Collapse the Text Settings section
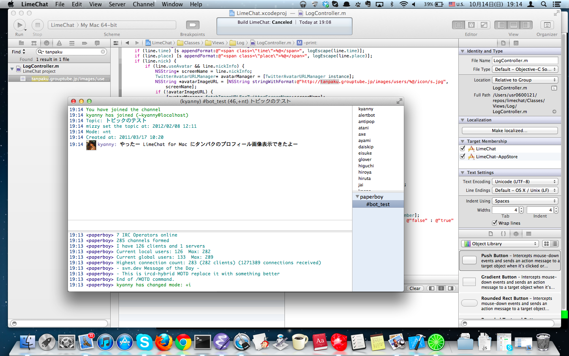The image size is (569, 356). point(463,172)
